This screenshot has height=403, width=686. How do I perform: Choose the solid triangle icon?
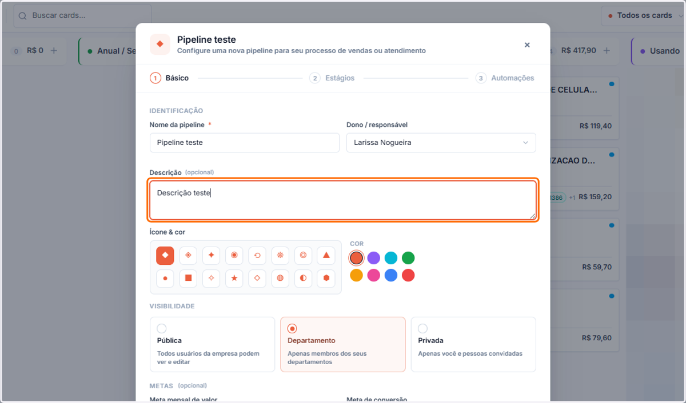pos(326,255)
